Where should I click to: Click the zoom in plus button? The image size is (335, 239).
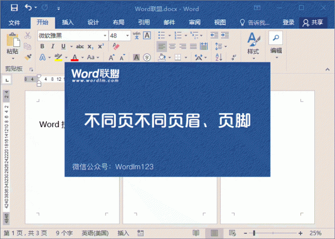point(300,233)
